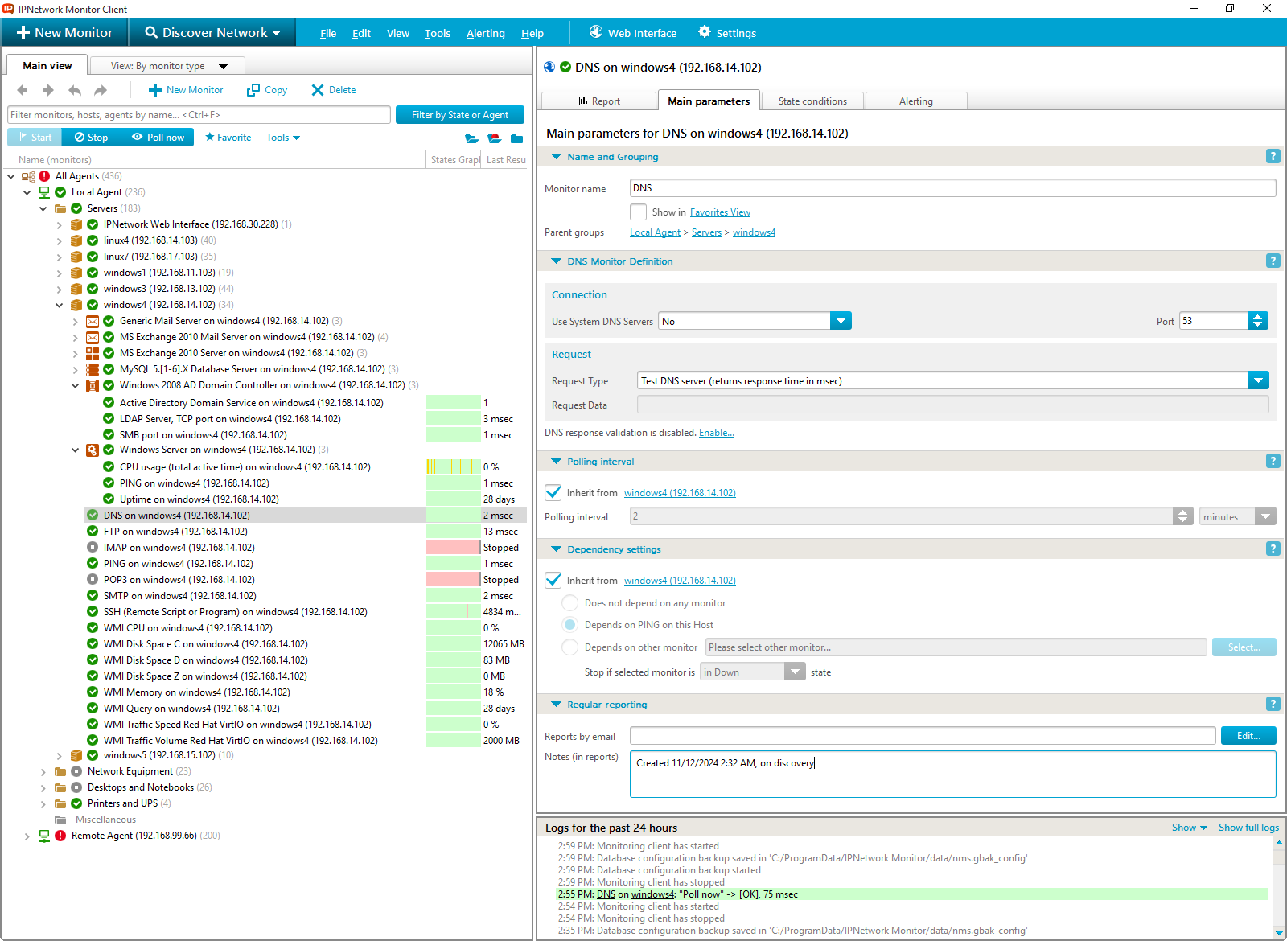Click the forward navigation arrow icon
This screenshot has height=941, width=1287.
coord(48,90)
